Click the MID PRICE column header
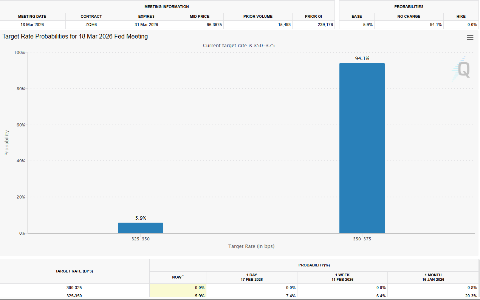This screenshot has width=480, height=300. tap(199, 16)
